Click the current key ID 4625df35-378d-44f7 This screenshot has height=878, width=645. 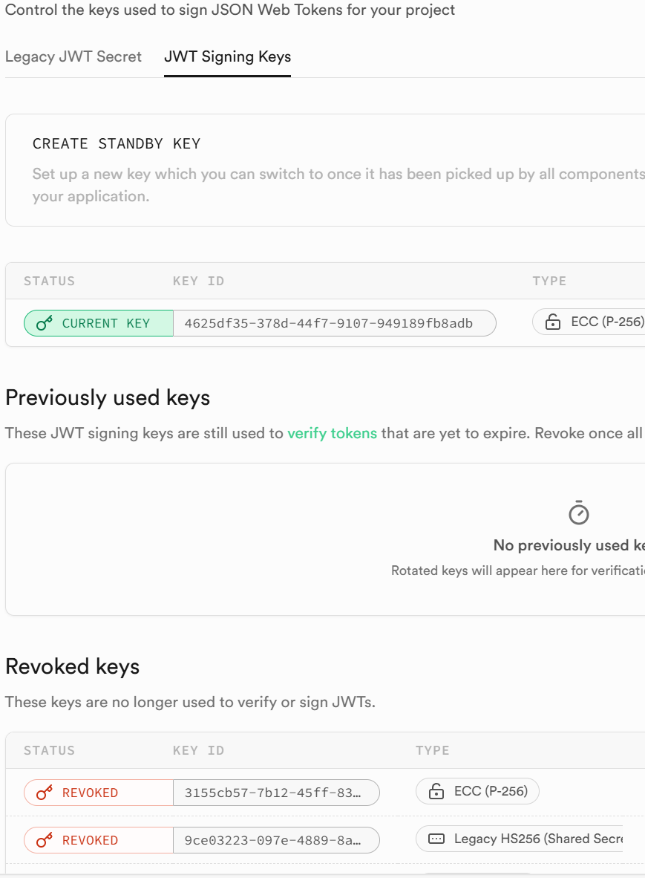coord(328,323)
